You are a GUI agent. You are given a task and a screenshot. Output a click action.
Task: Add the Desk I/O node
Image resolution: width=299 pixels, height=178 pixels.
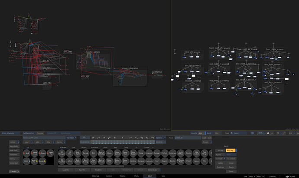[x=27, y=153]
